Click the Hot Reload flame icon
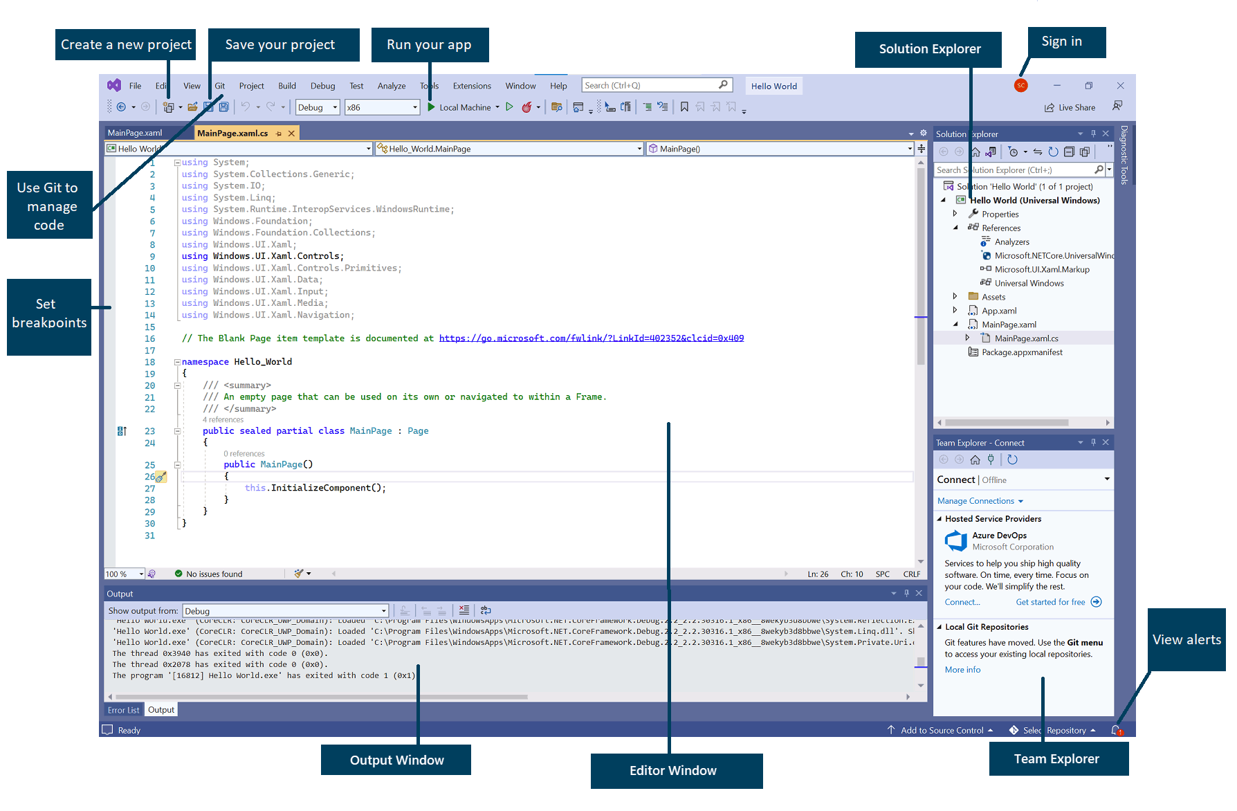Viewport: 1237px width, 811px height. click(527, 107)
